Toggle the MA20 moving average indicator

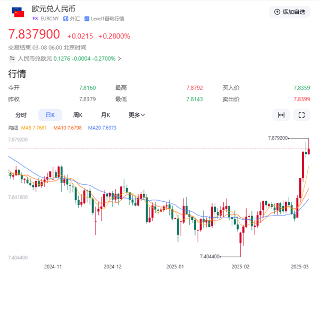point(102,128)
